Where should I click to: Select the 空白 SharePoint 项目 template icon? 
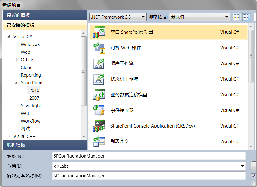click(x=99, y=32)
